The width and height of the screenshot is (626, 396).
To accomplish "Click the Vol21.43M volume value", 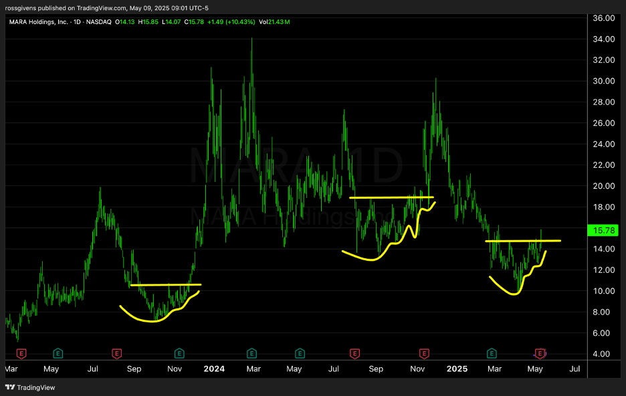I will click(x=274, y=22).
